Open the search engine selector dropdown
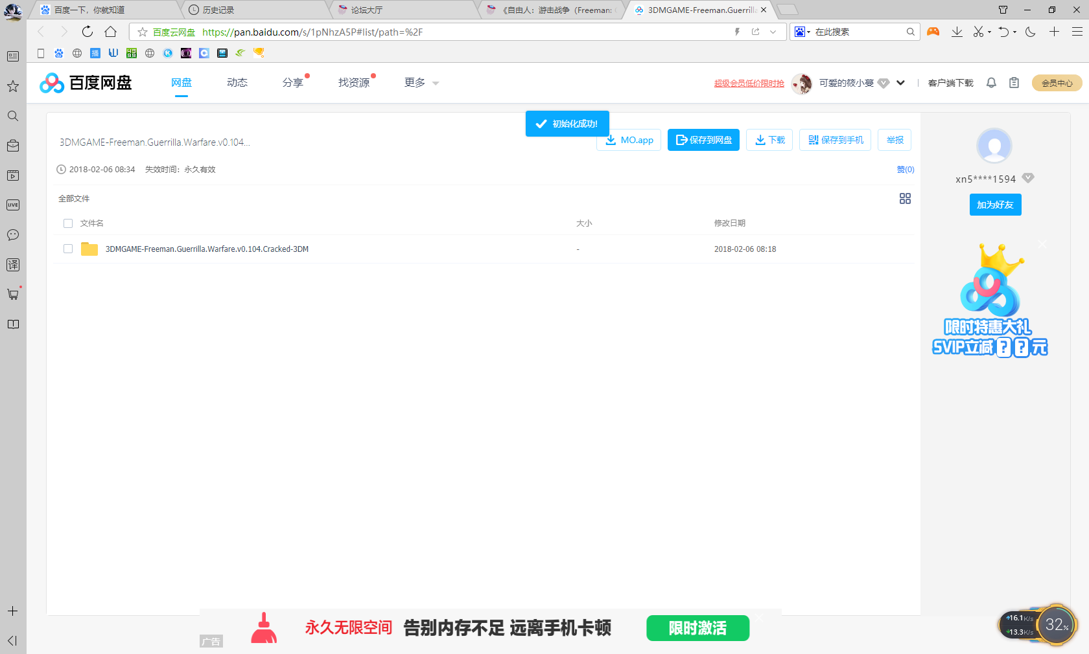Image resolution: width=1089 pixels, height=654 pixels. pos(802,32)
